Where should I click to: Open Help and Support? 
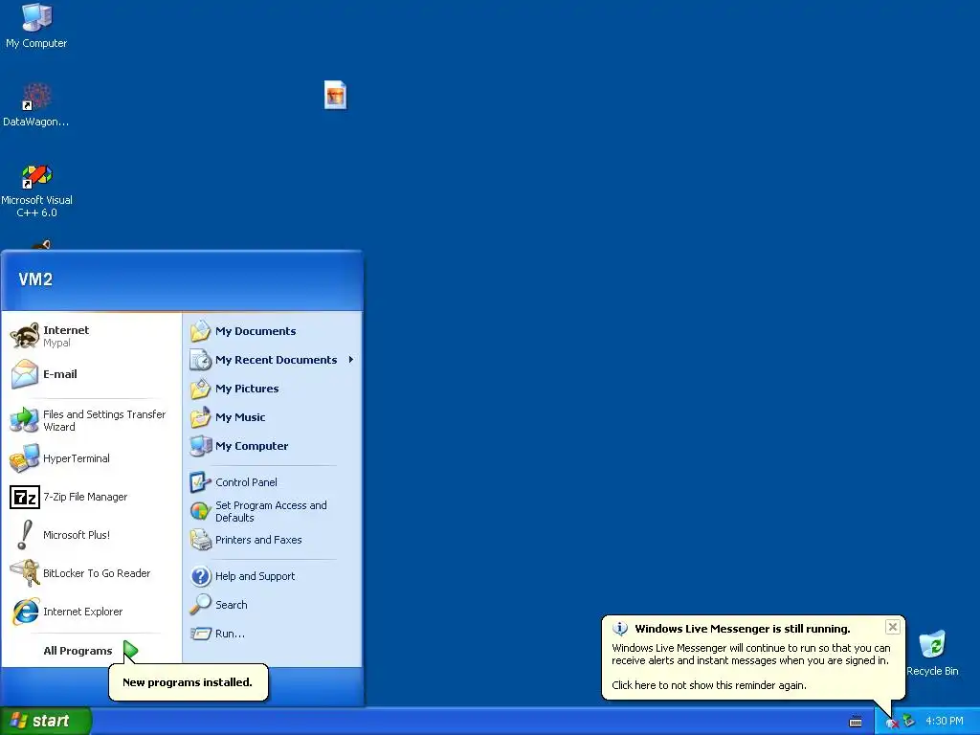[272, 576]
